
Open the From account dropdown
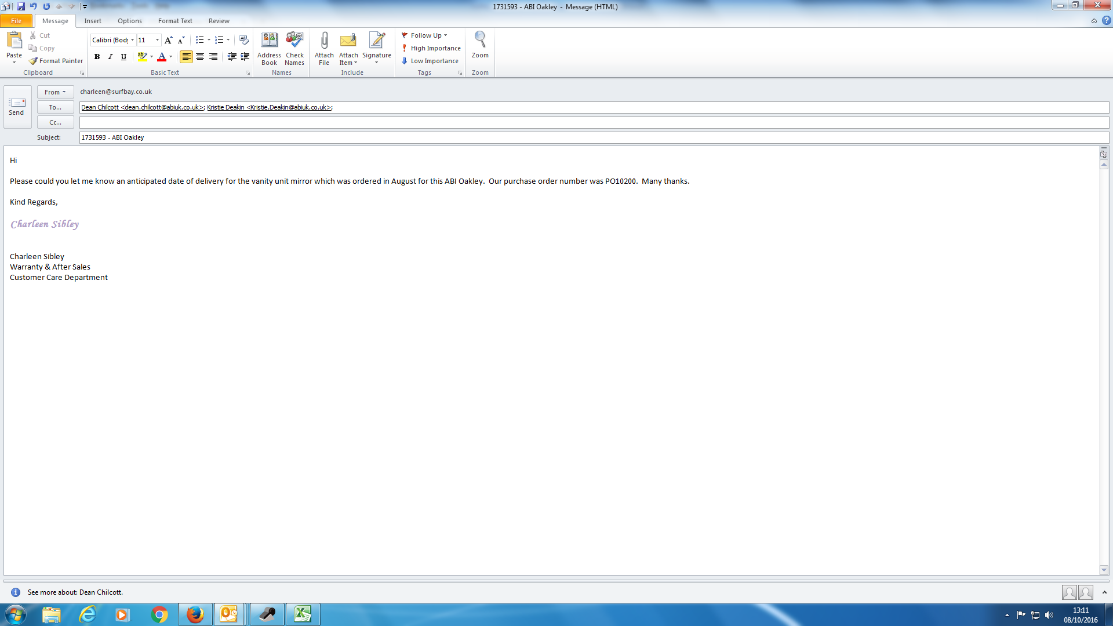(55, 92)
